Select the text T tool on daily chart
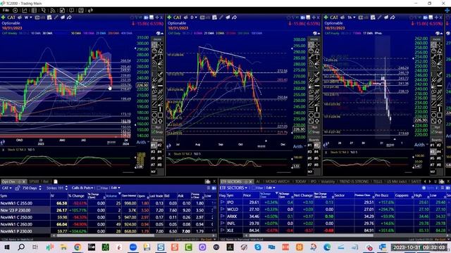Viewport: 451px width, 253px height. tap(317, 57)
